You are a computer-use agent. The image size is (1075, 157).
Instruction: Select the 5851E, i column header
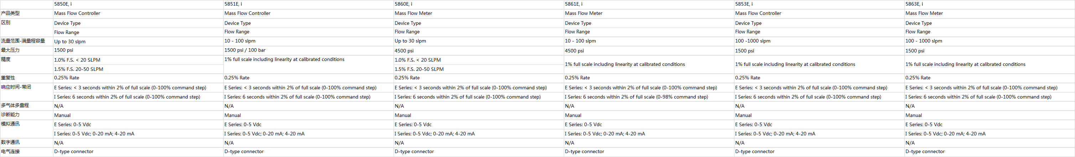point(233,4)
